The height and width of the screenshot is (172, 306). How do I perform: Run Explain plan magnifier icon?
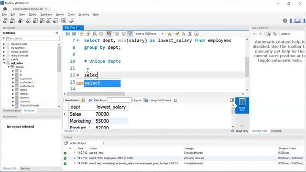coord(95,34)
